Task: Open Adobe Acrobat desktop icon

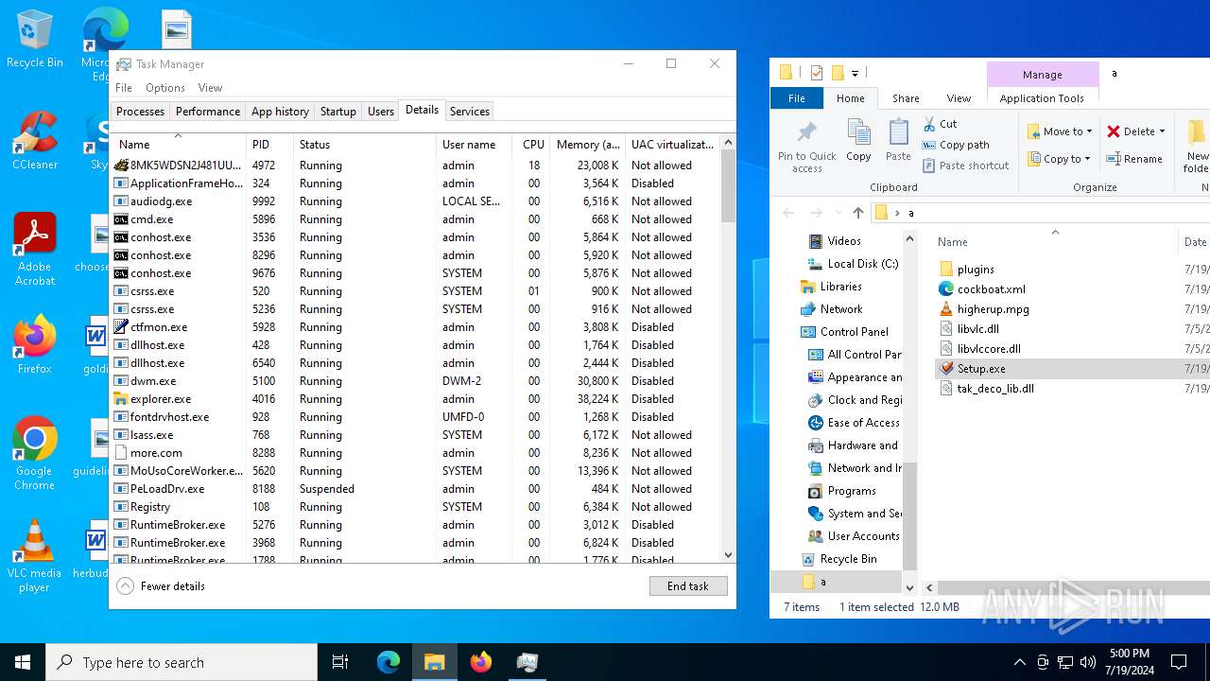Action: pyautogui.click(x=34, y=250)
